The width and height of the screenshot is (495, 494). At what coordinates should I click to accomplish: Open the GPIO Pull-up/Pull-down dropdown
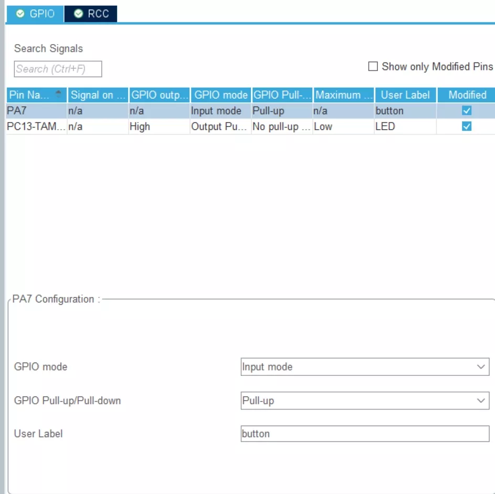click(365, 401)
